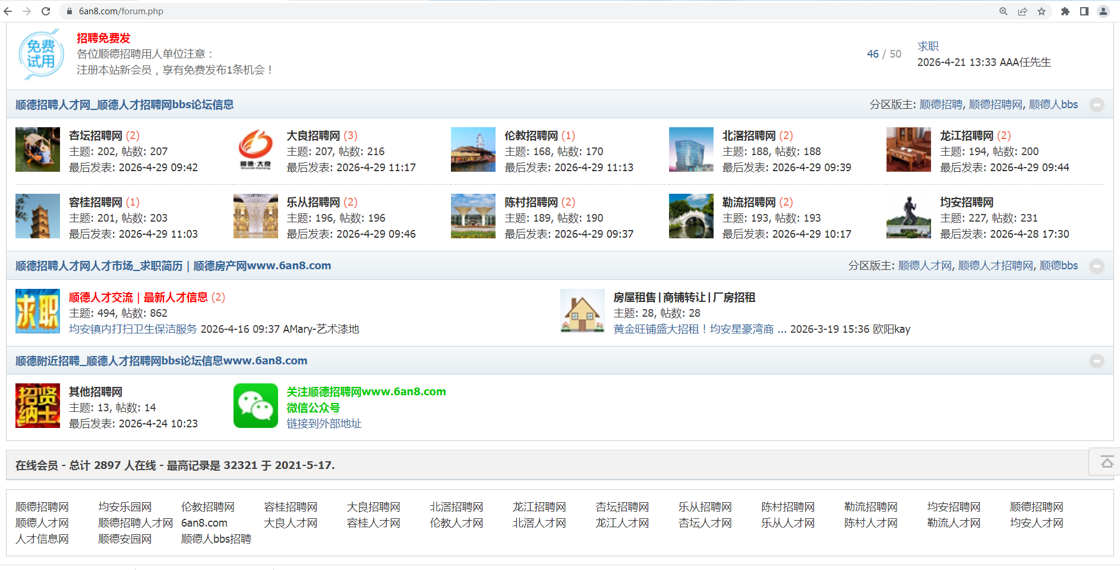The height and width of the screenshot is (570, 1120).
Task: Click the 求职 job-seeking forum icon
Action: click(x=37, y=311)
